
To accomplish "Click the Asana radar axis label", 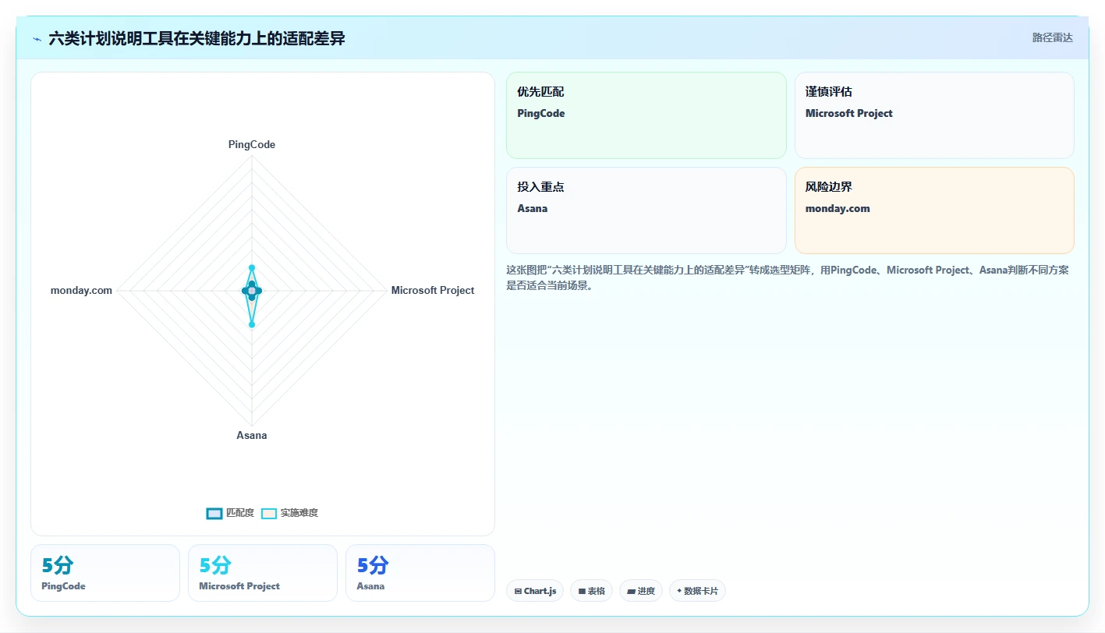I will coord(252,435).
